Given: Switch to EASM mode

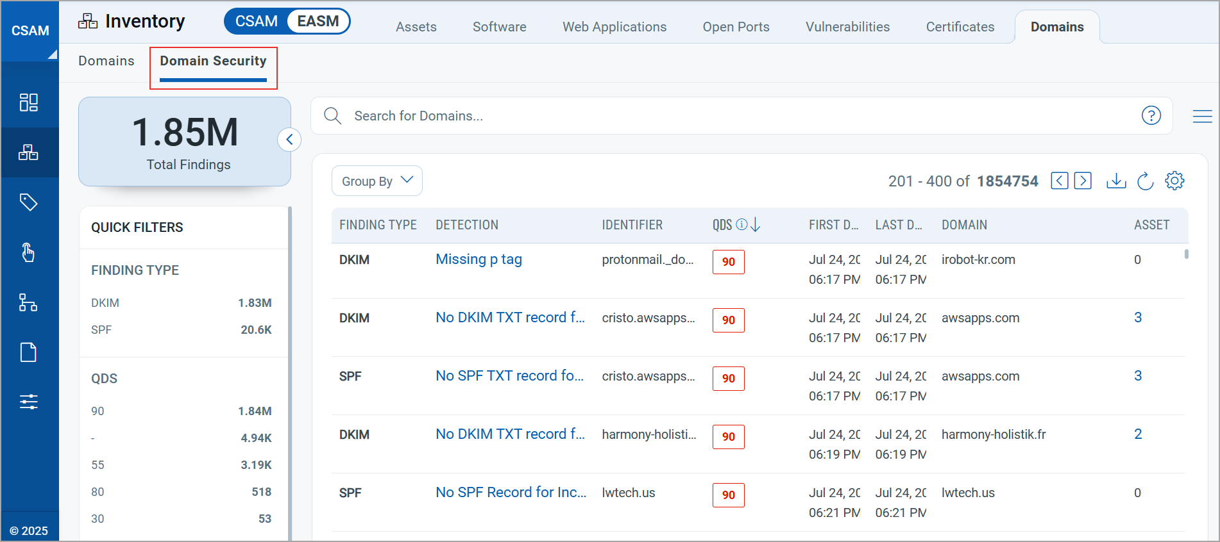Looking at the screenshot, I should [x=318, y=21].
